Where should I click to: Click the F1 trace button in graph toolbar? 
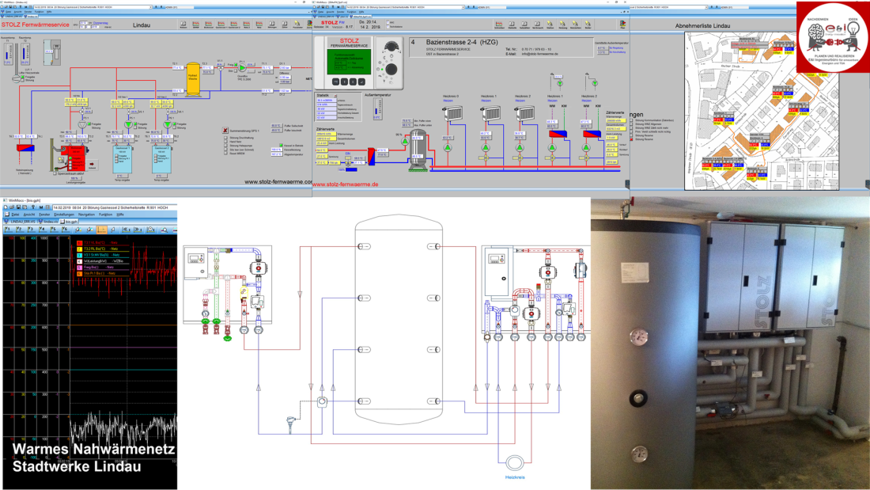click(x=8, y=229)
